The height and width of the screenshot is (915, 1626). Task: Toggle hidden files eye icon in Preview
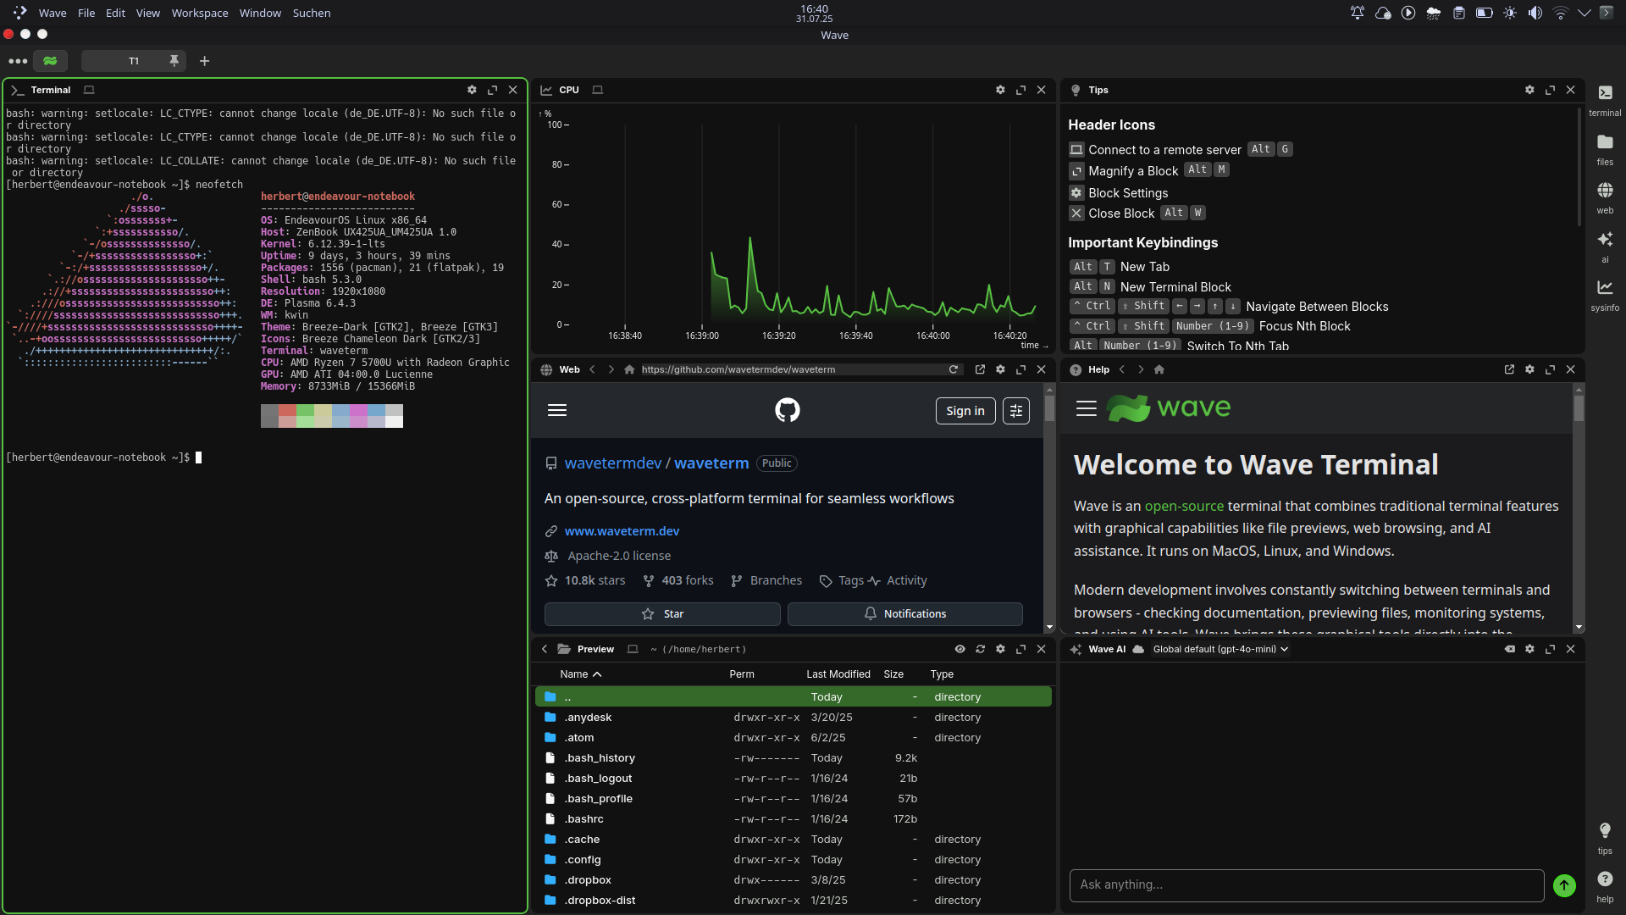point(960,649)
